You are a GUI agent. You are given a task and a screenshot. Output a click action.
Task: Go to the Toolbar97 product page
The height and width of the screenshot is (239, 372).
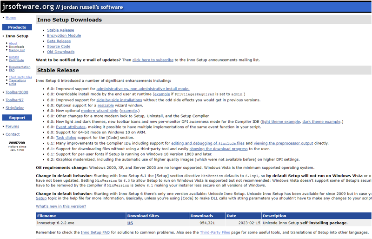tap(14, 100)
